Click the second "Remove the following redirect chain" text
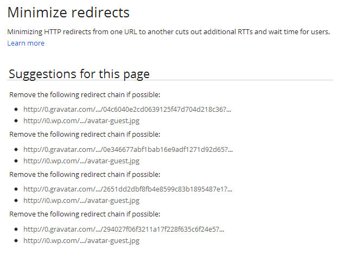Image resolution: width=338 pixels, height=255 pixels. [85, 135]
